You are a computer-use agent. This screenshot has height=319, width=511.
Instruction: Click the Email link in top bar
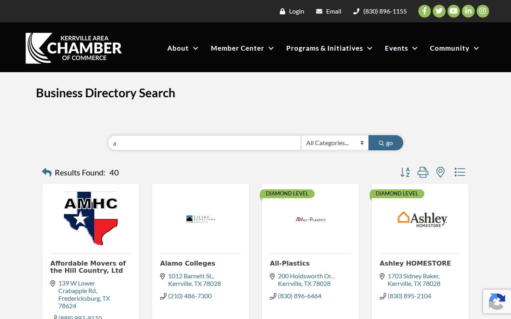[x=329, y=11]
